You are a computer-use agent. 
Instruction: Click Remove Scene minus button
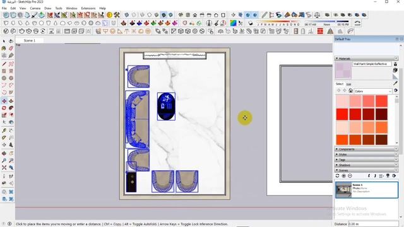click(x=350, y=175)
